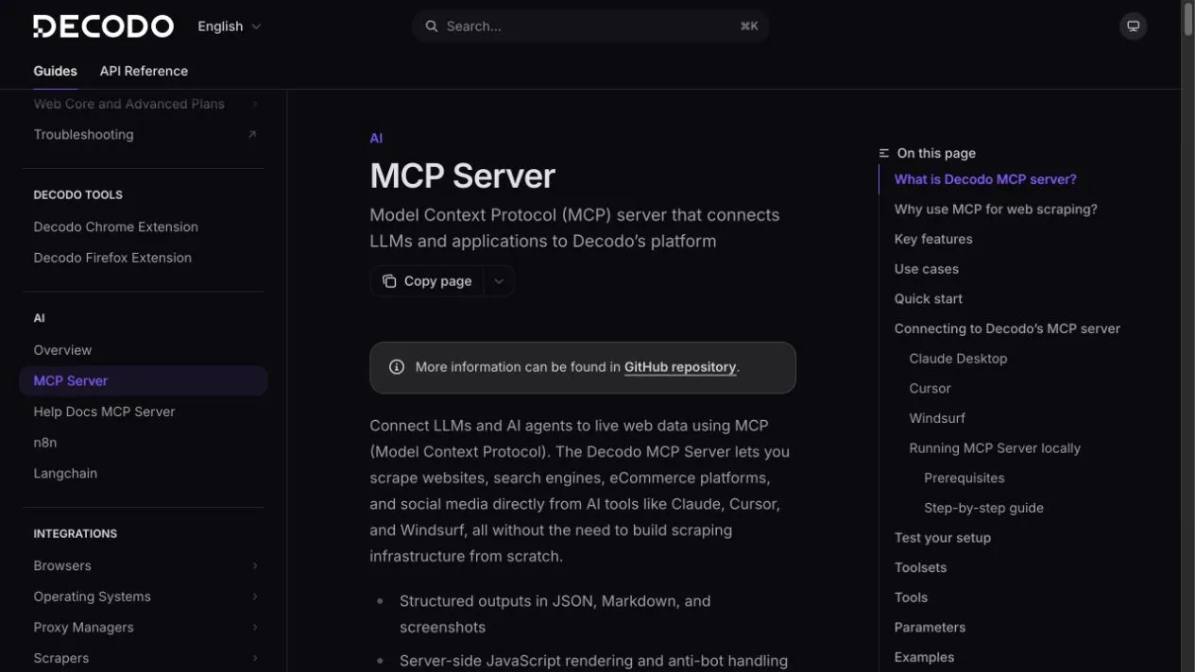Click the info icon in the GitHub notice

397,367
